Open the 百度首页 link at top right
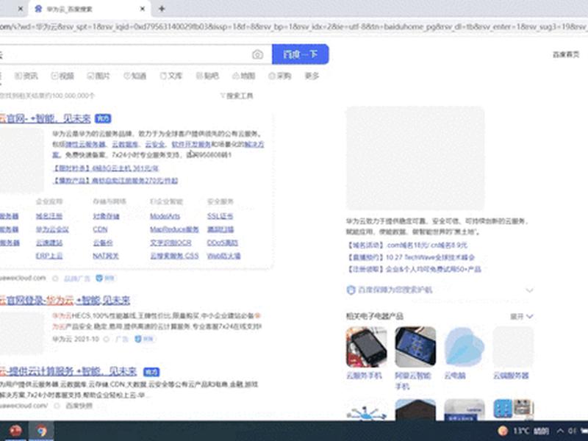 pyautogui.click(x=566, y=54)
